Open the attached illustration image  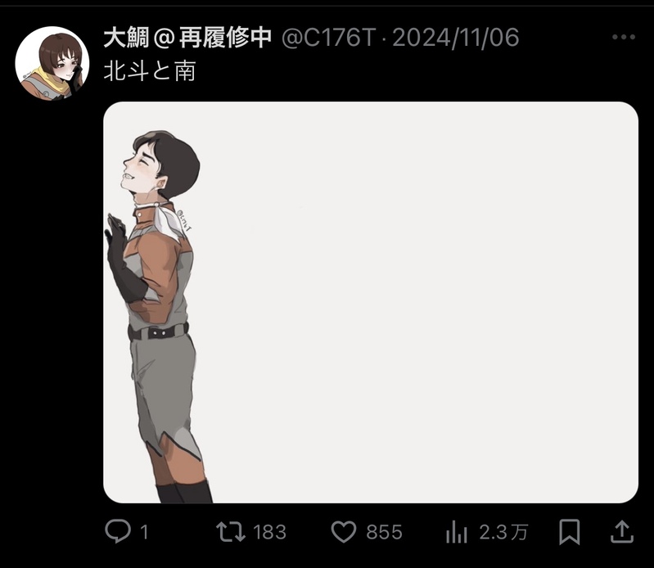(x=370, y=302)
